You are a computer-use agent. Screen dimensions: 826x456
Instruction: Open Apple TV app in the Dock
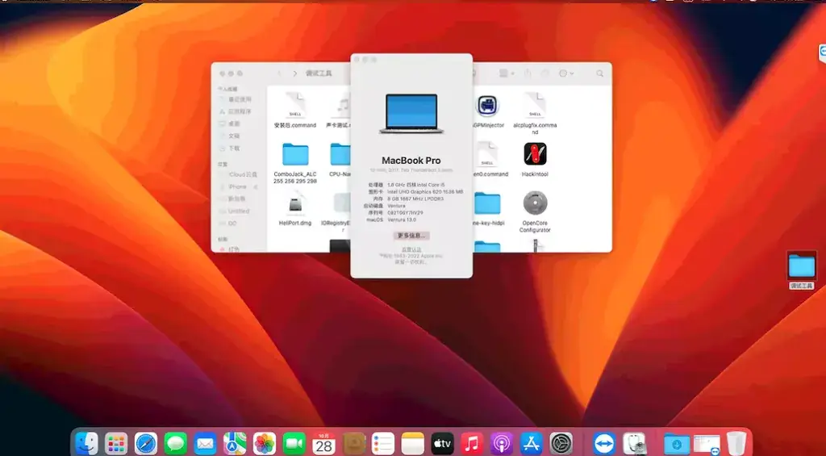(x=443, y=444)
